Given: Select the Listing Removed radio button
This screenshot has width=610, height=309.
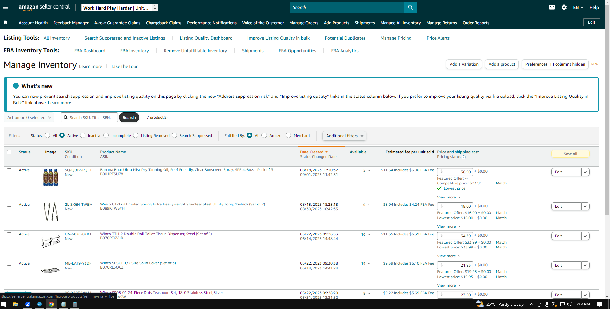Looking at the screenshot, I should tap(136, 135).
